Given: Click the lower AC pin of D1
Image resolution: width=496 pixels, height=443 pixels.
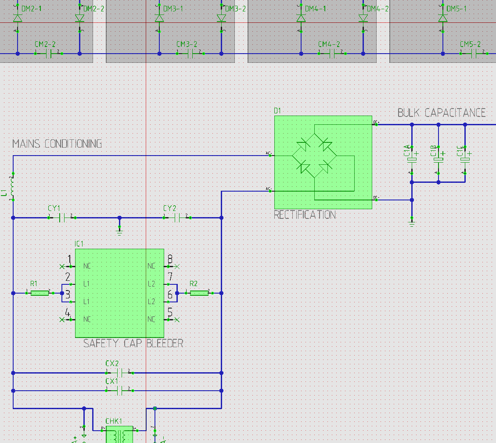Looking at the screenshot, I should (270, 191).
